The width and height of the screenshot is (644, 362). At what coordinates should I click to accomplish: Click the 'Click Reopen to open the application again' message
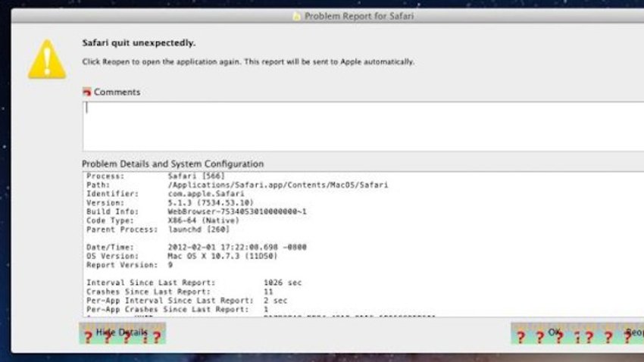(x=248, y=61)
